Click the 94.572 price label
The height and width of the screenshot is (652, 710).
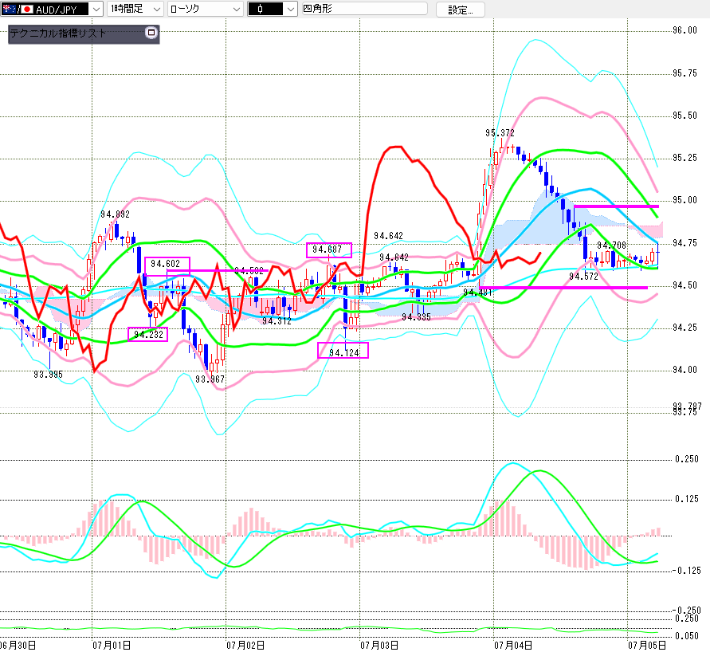583,277
